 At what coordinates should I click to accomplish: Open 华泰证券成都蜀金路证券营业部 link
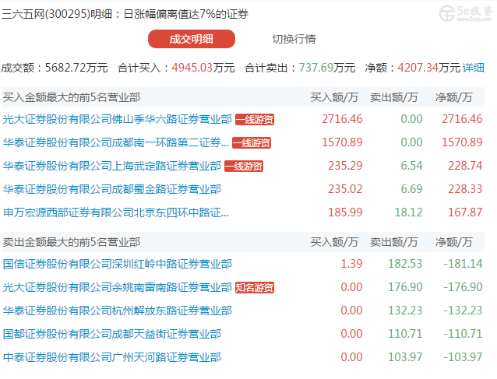(x=112, y=189)
